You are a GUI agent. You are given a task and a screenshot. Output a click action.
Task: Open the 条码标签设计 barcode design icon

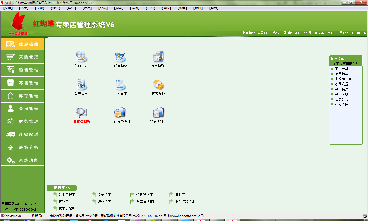120,113
